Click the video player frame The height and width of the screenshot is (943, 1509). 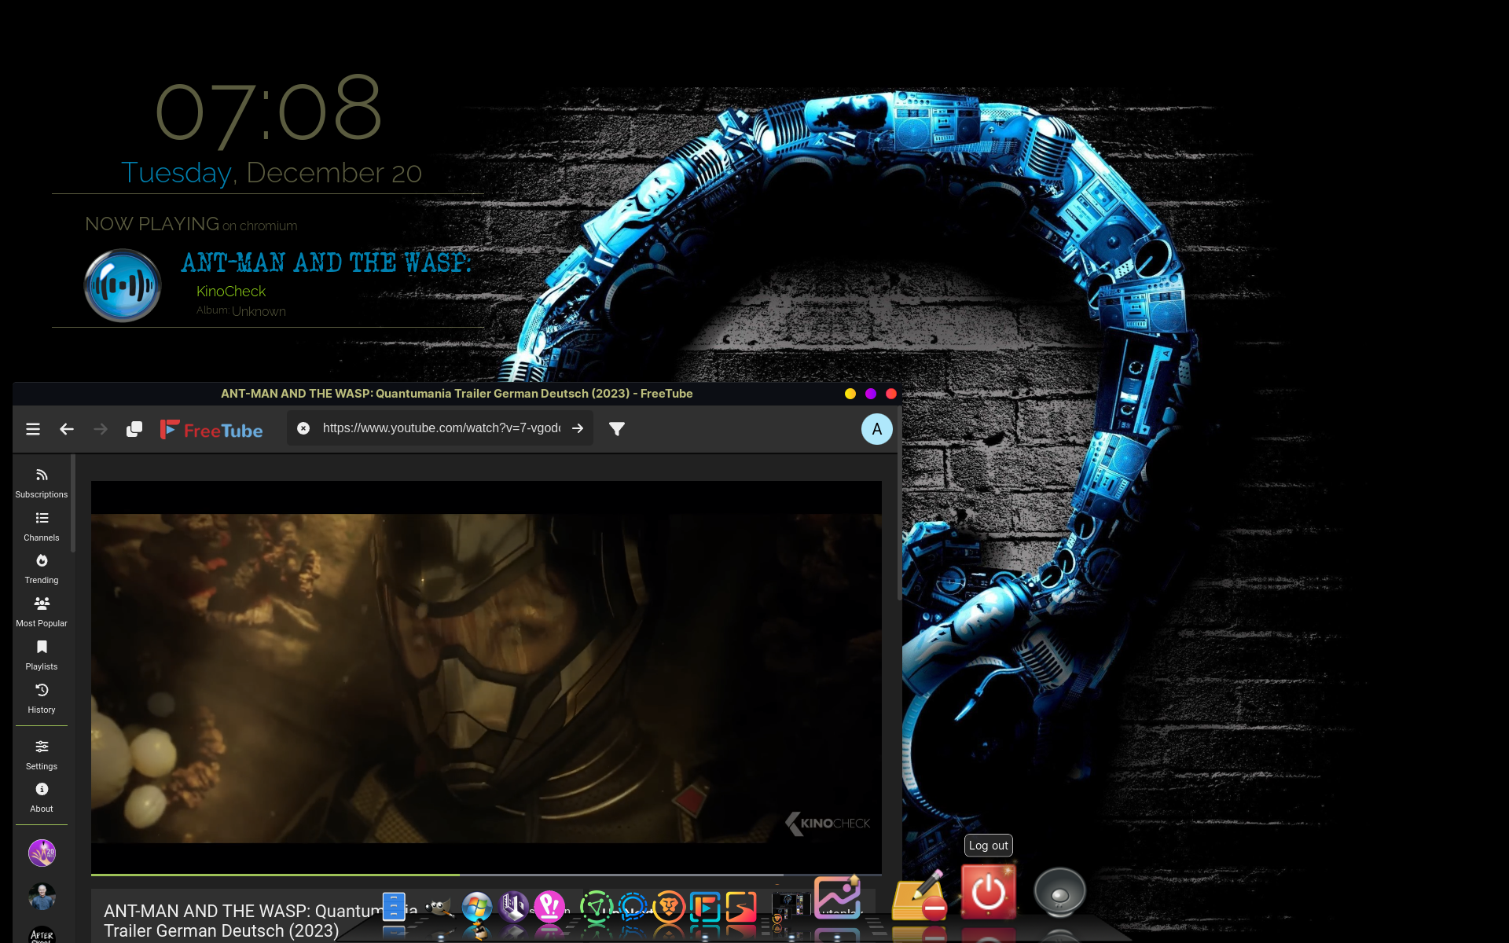(x=486, y=677)
